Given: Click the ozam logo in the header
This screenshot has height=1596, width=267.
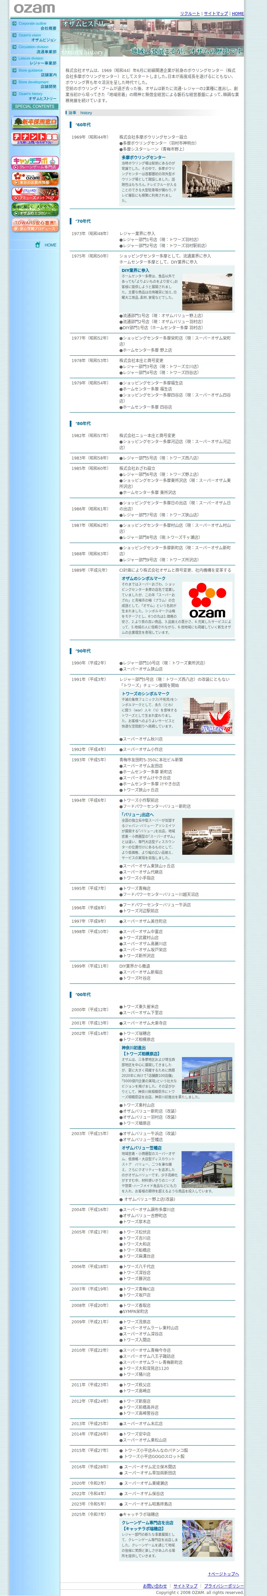Looking at the screenshot, I should [35, 9].
